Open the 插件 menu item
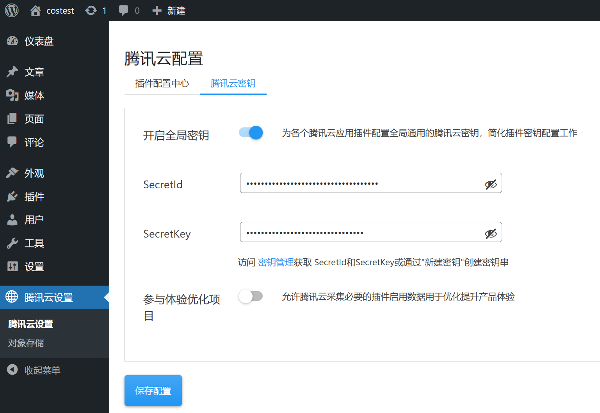Screen dimensions: 600x413 click(55, 197)
